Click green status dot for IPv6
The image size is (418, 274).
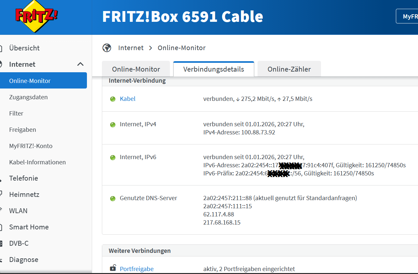tap(113, 158)
